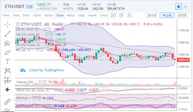This screenshot has width=193, height=112.
Task: Remove the Stoch (14, 1, 3) indicator
Action: pos(50,106)
